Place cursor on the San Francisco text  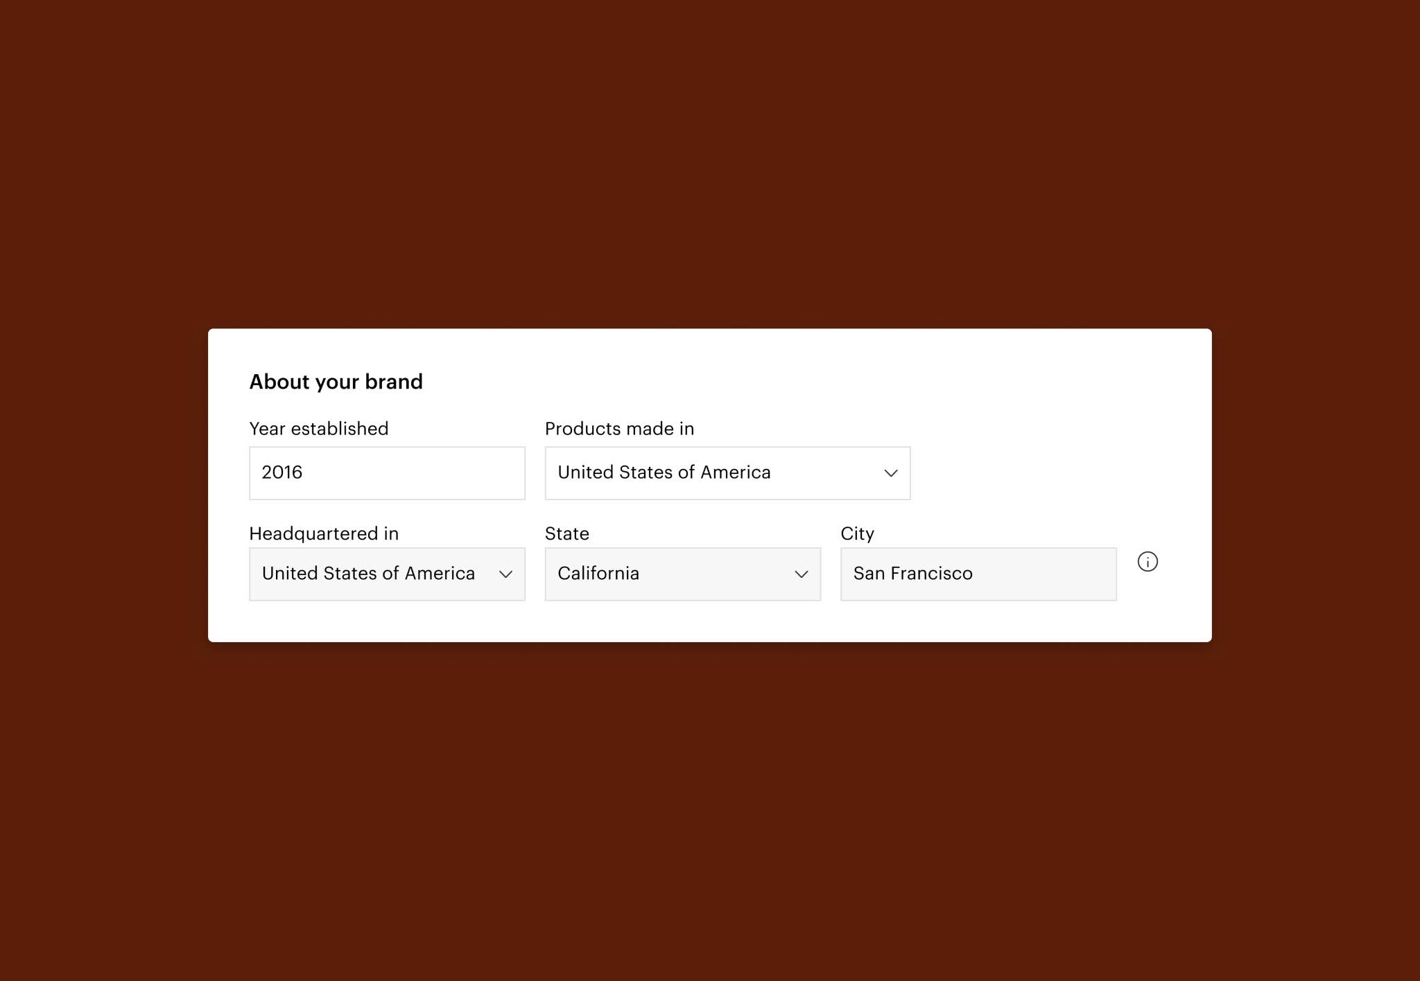pyautogui.click(x=912, y=574)
